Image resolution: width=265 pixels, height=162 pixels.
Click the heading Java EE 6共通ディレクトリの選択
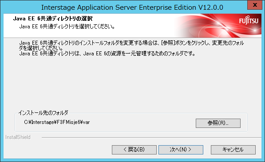tap(53, 19)
